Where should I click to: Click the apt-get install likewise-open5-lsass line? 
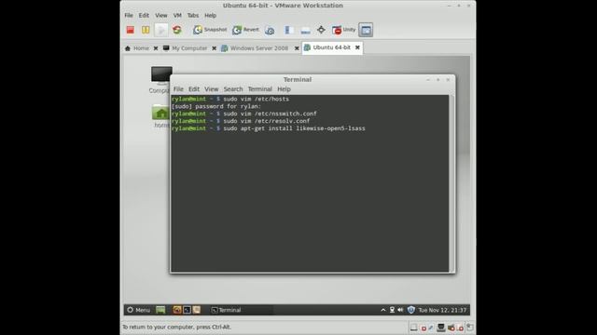[268, 128]
